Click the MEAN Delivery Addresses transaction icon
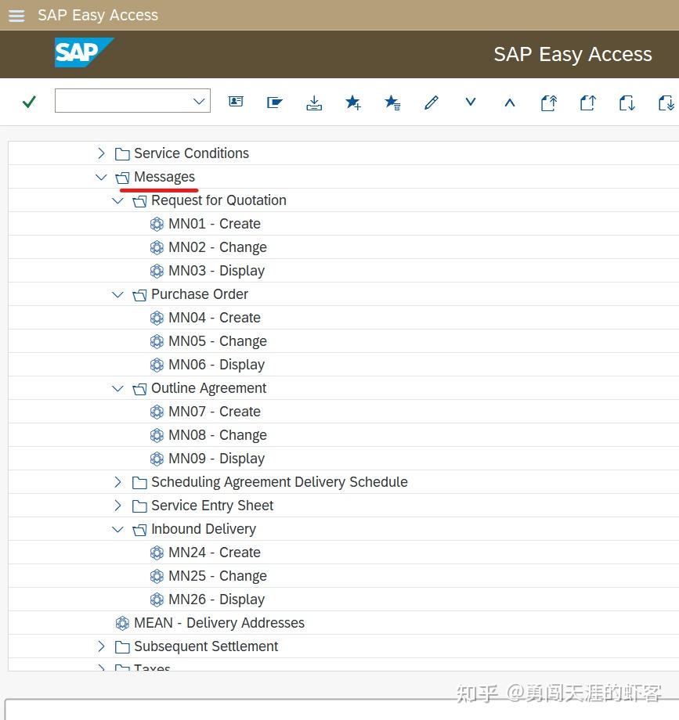The width and height of the screenshot is (679, 720). coord(122,623)
